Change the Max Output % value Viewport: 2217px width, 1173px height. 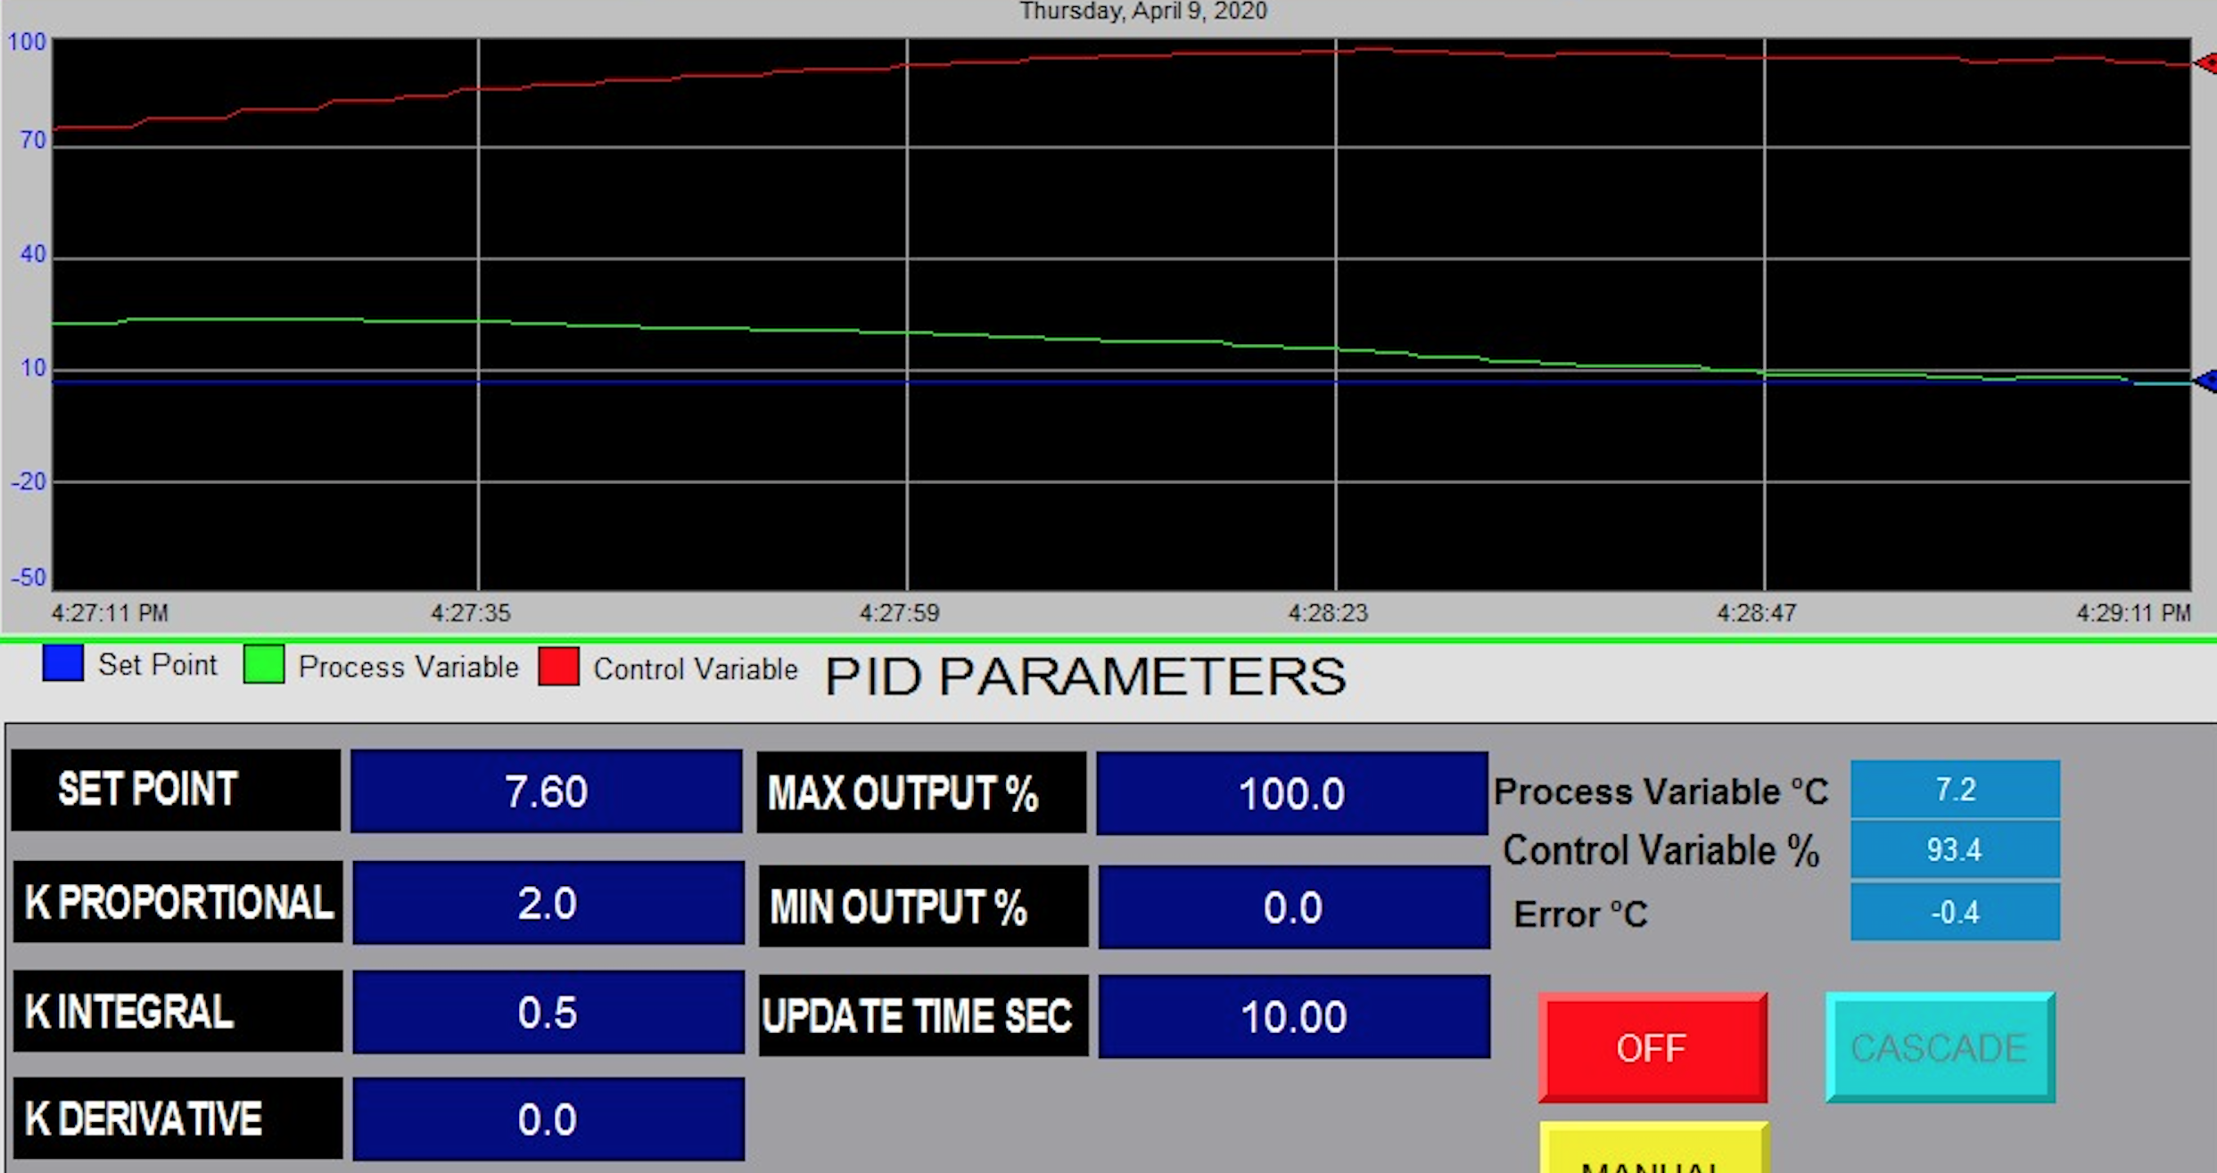point(1291,793)
